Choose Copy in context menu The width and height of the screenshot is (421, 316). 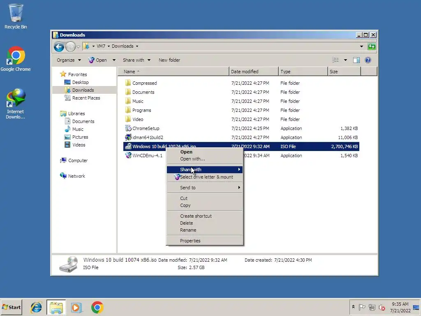click(x=205, y=205)
